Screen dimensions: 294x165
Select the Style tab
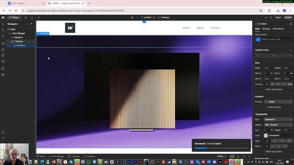(x=257, y=29)
